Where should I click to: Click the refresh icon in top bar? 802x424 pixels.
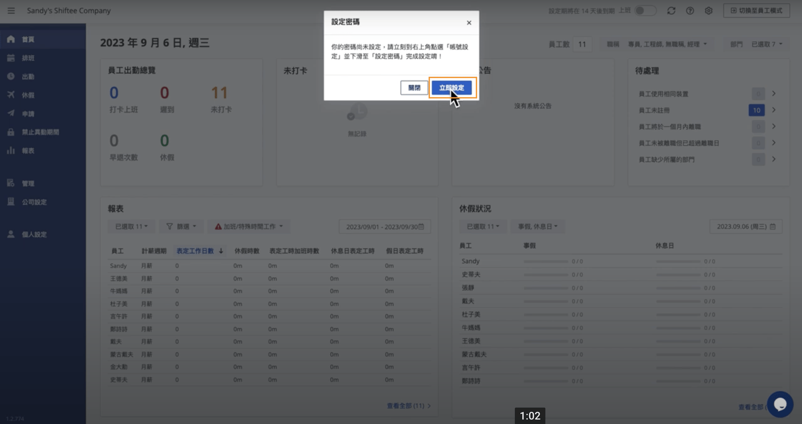point(671,11)
